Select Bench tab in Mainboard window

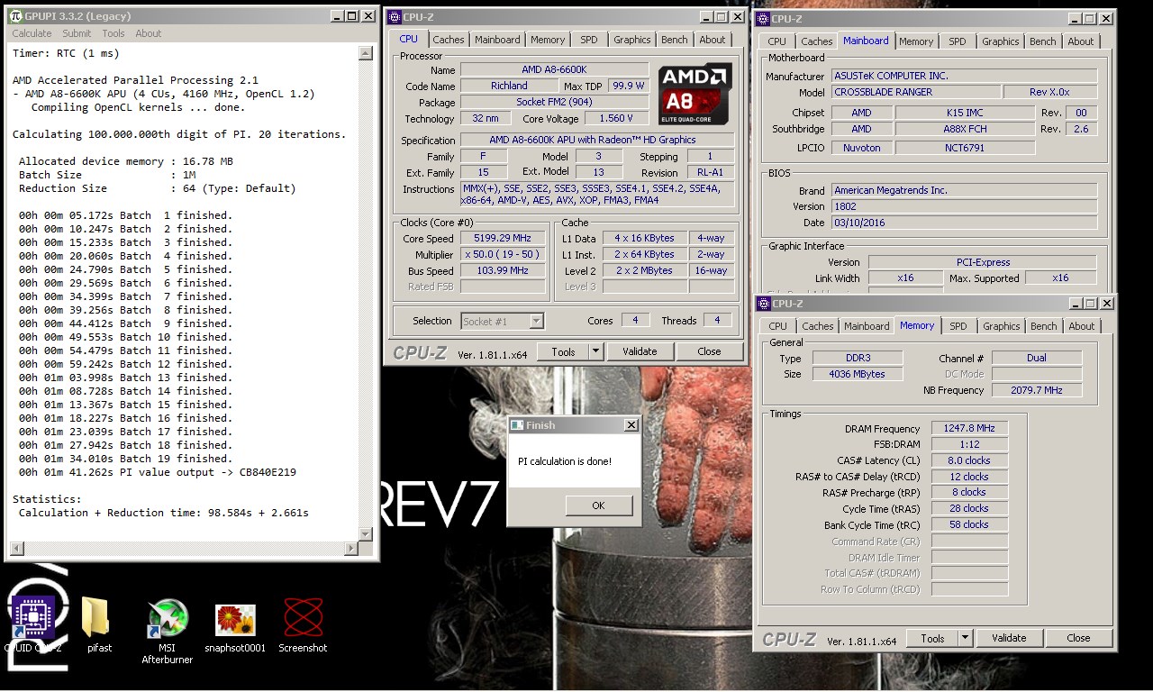coord(1042,41)
